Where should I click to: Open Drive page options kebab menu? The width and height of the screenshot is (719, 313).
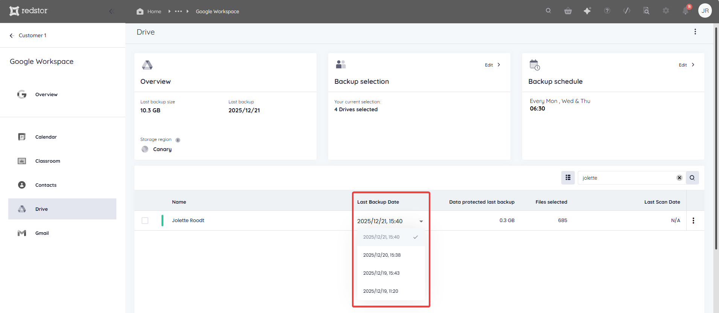[x=695, y=32]
